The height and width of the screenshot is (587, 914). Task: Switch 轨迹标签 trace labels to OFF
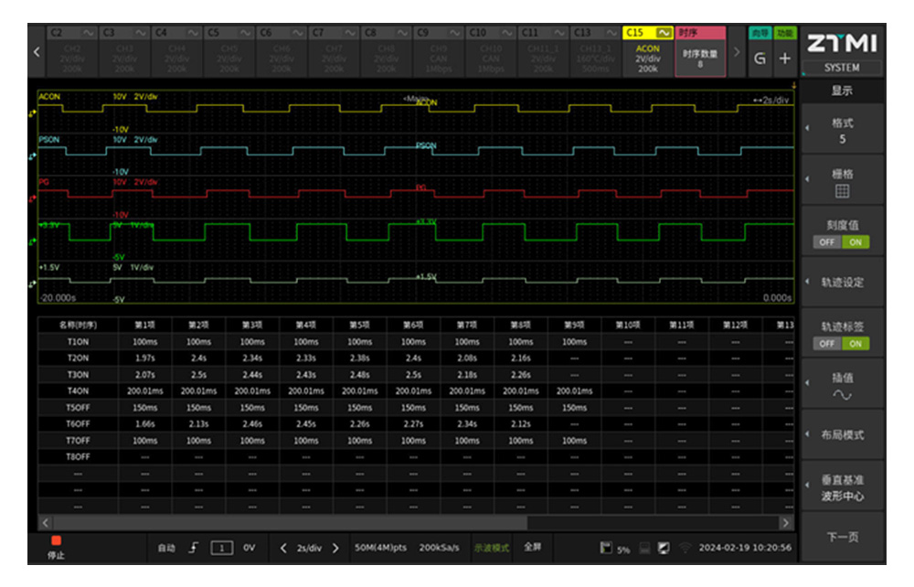826,344
